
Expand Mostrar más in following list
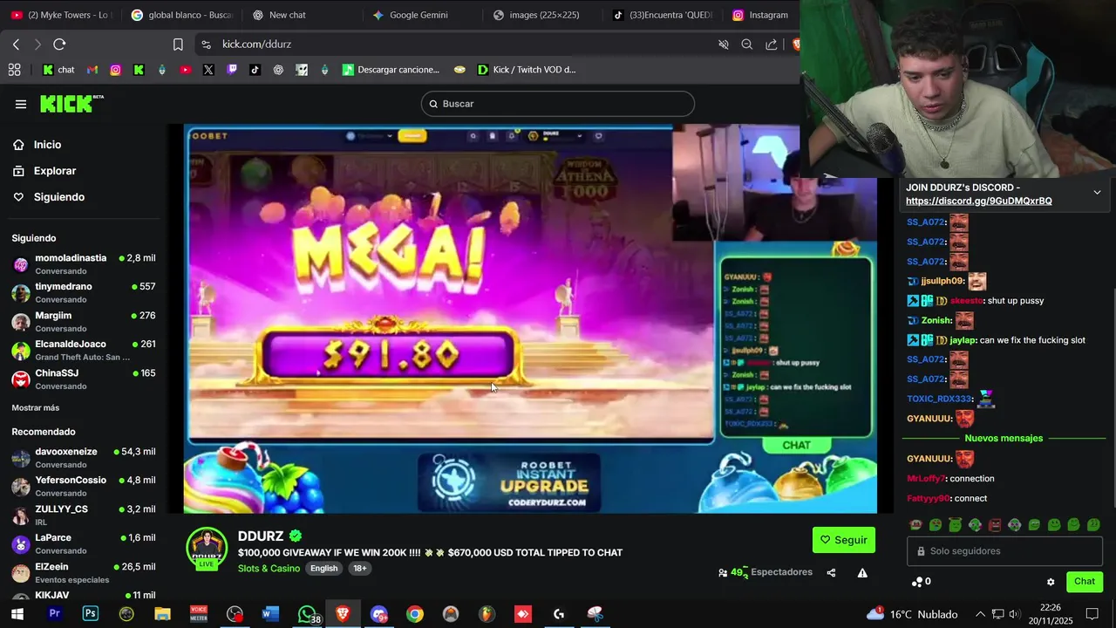(x=36, y=407)
